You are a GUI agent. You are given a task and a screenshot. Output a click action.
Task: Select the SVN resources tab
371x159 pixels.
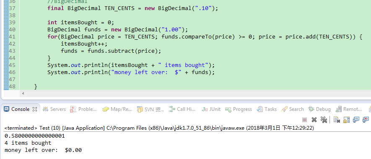click(150, 109)
